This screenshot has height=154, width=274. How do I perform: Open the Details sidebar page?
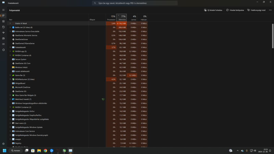coord(3,44)
